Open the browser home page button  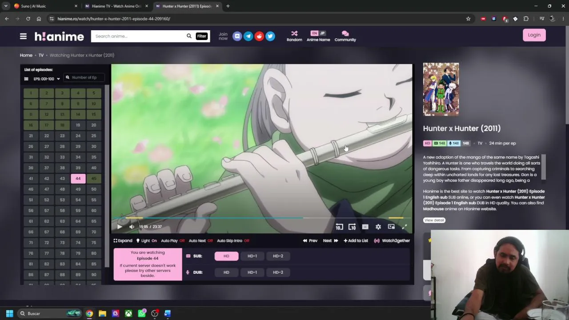coord(39,19)
